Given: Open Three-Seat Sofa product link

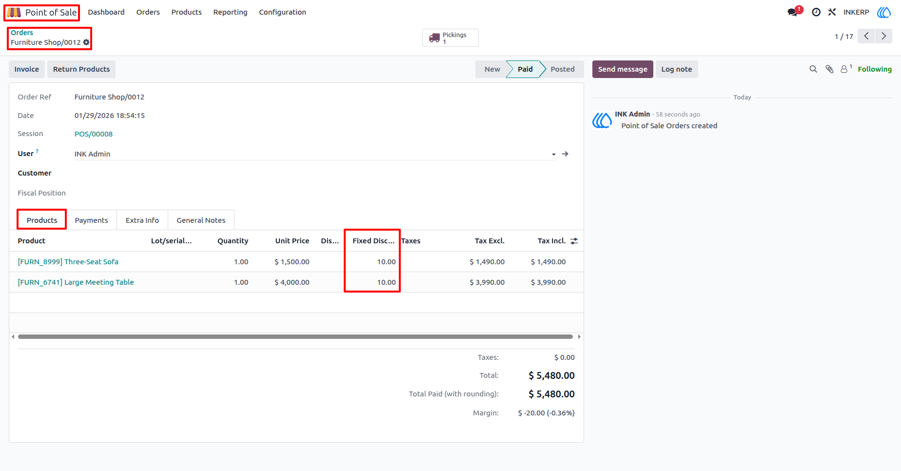Looking at the screenshot, I should point(68,262).
